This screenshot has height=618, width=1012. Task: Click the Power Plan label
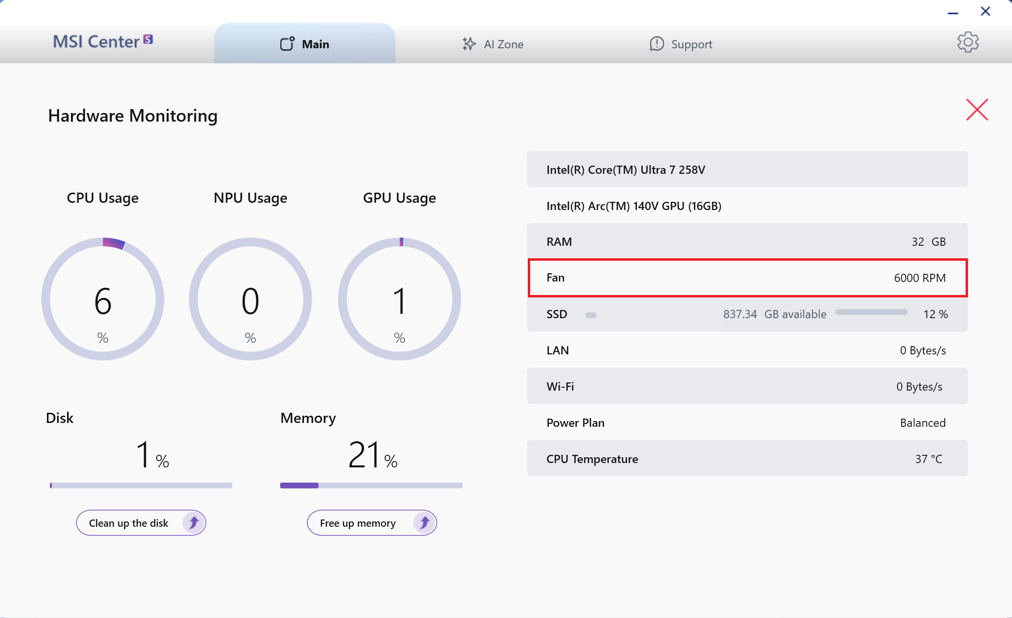576,422
